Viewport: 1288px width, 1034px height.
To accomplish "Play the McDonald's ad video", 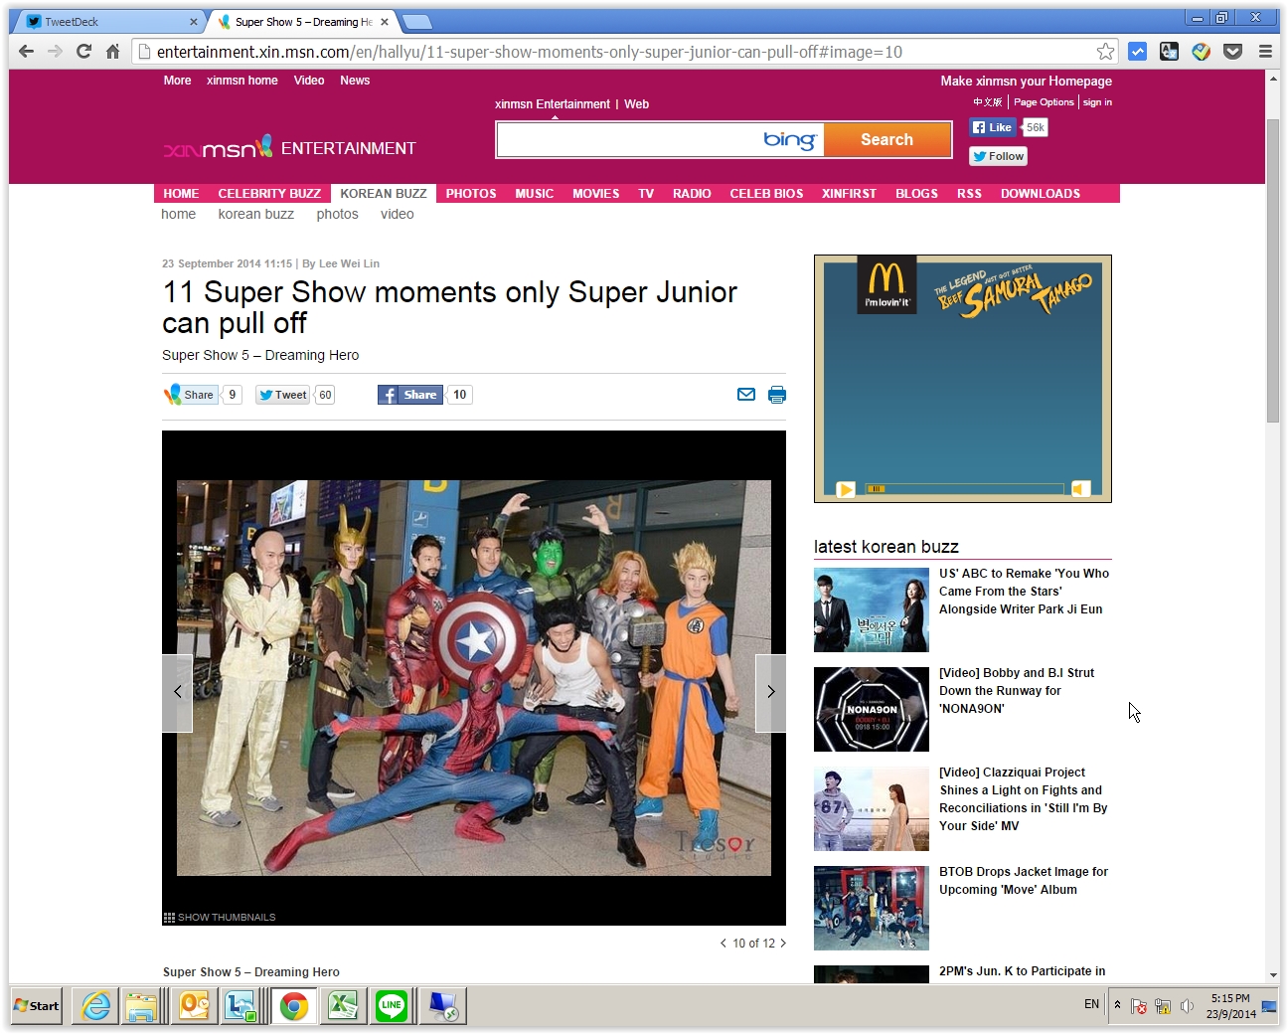I will pyautogui.click(x=846, y=489).
